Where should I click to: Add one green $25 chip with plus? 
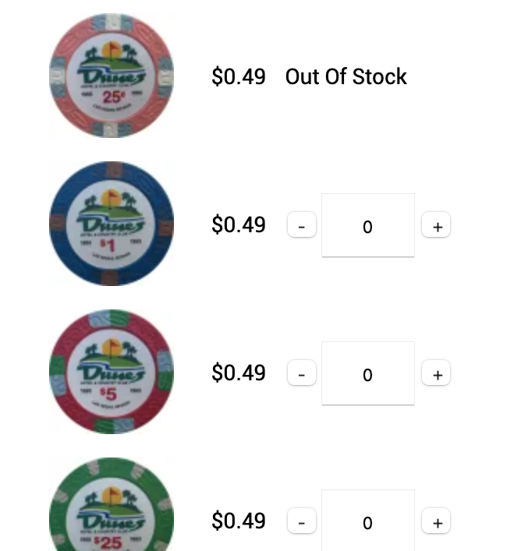coord(437,522)
